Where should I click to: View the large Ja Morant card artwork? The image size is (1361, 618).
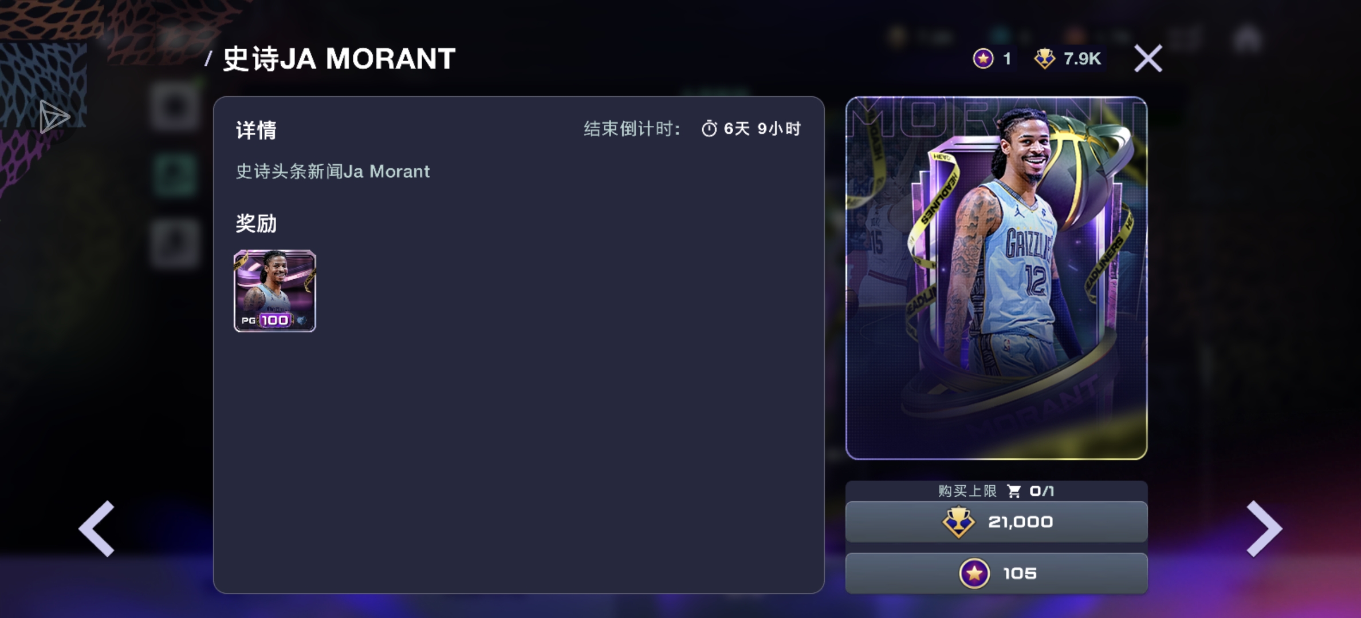996,278
